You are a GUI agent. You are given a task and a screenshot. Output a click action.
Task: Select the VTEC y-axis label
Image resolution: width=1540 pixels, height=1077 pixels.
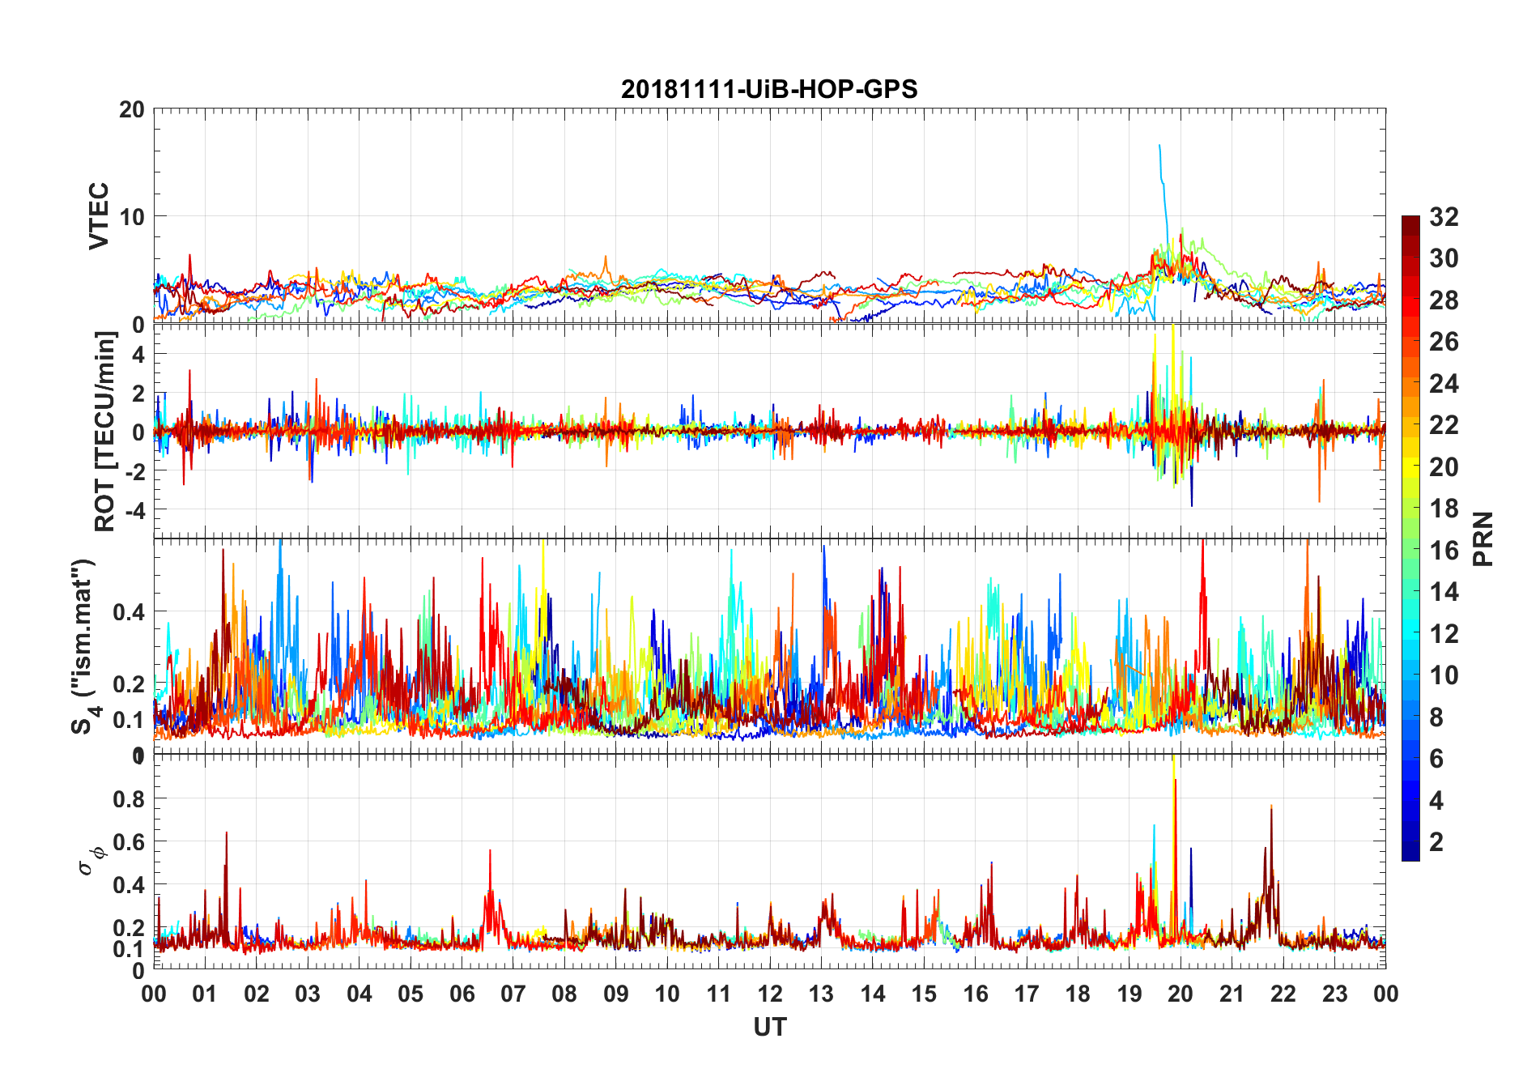[x=99, y=216]
